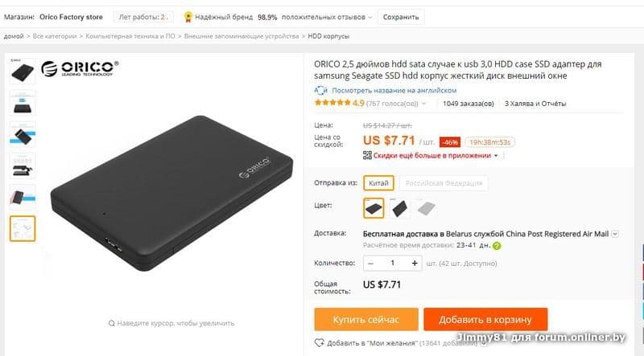Decrease quantity with the minus button
This screenshot has width=644, height=356.
(371, 264)
